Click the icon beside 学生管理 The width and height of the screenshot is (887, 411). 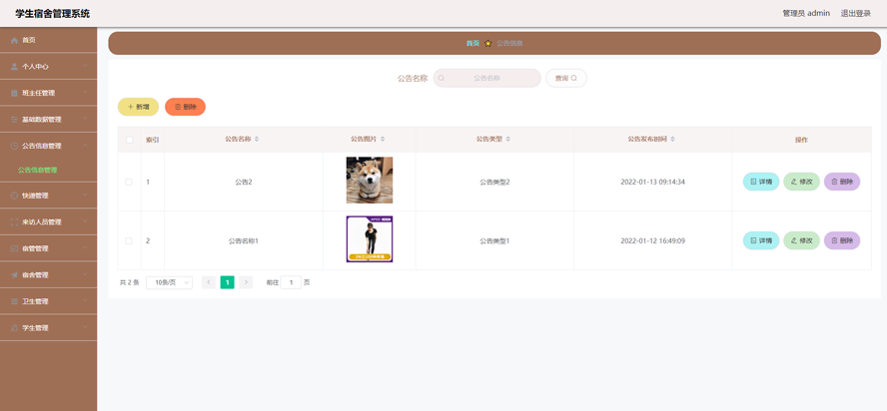point(14,328)
